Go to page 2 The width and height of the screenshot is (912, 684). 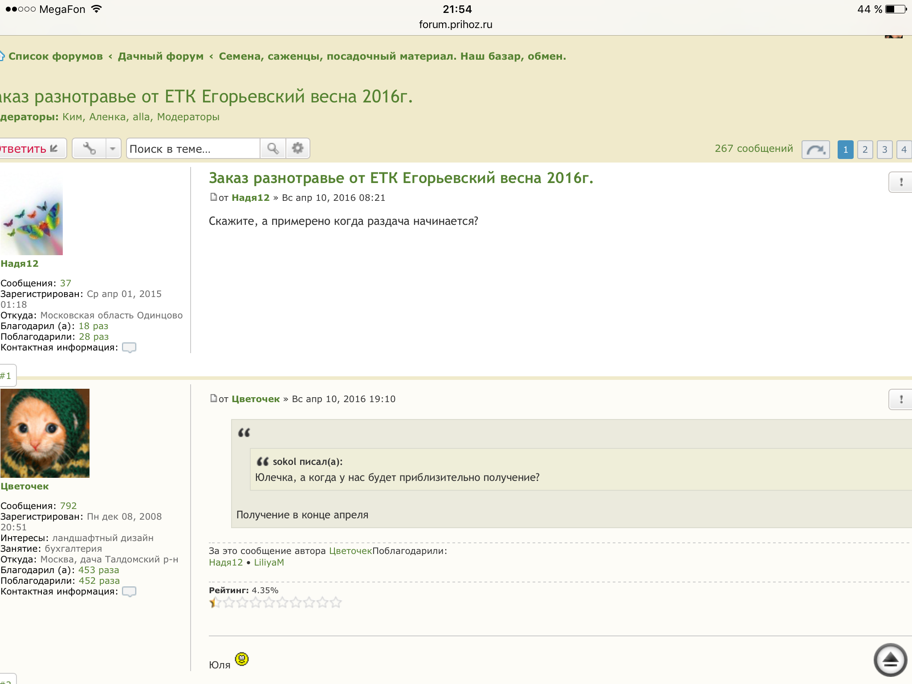point(865,150)
